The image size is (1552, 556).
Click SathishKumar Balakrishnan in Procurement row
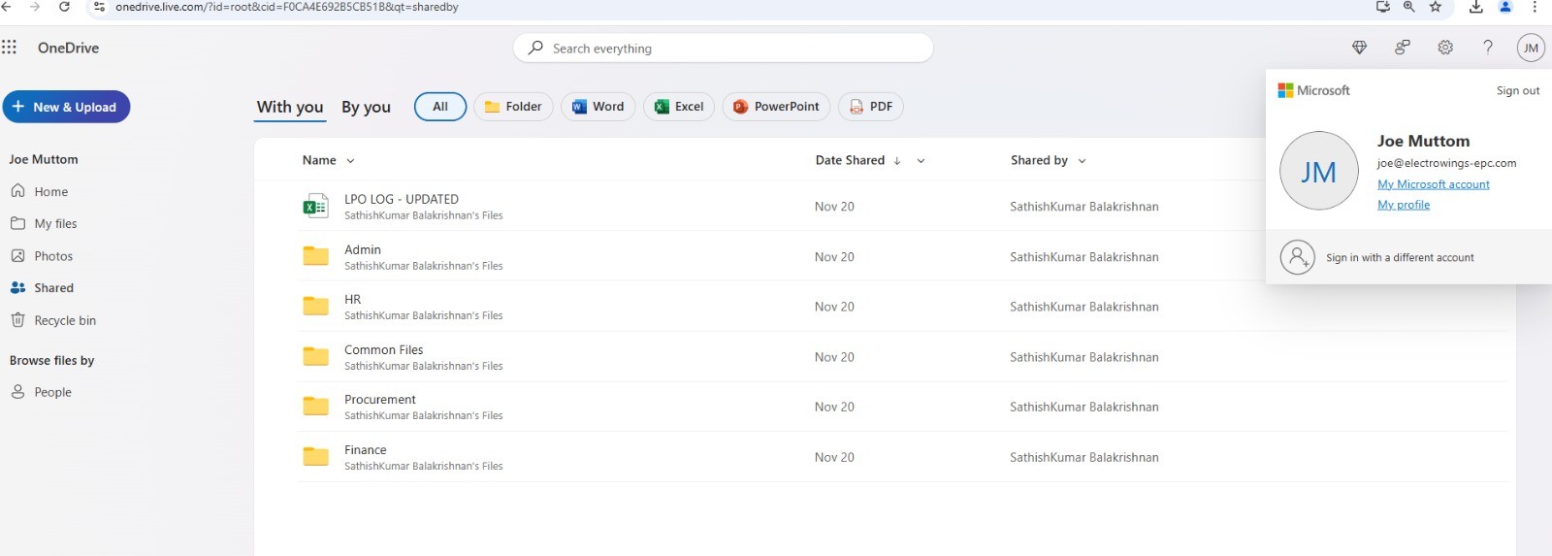pos(1084,407)
